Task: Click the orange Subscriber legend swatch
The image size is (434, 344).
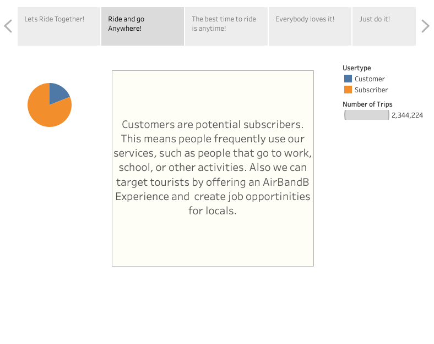Action: pyautogui.click(x=348, y=90)
